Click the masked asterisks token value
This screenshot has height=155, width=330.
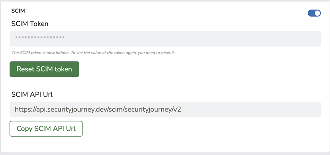40,38
